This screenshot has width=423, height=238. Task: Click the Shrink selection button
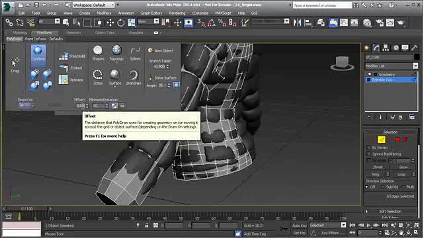(378, 167)
